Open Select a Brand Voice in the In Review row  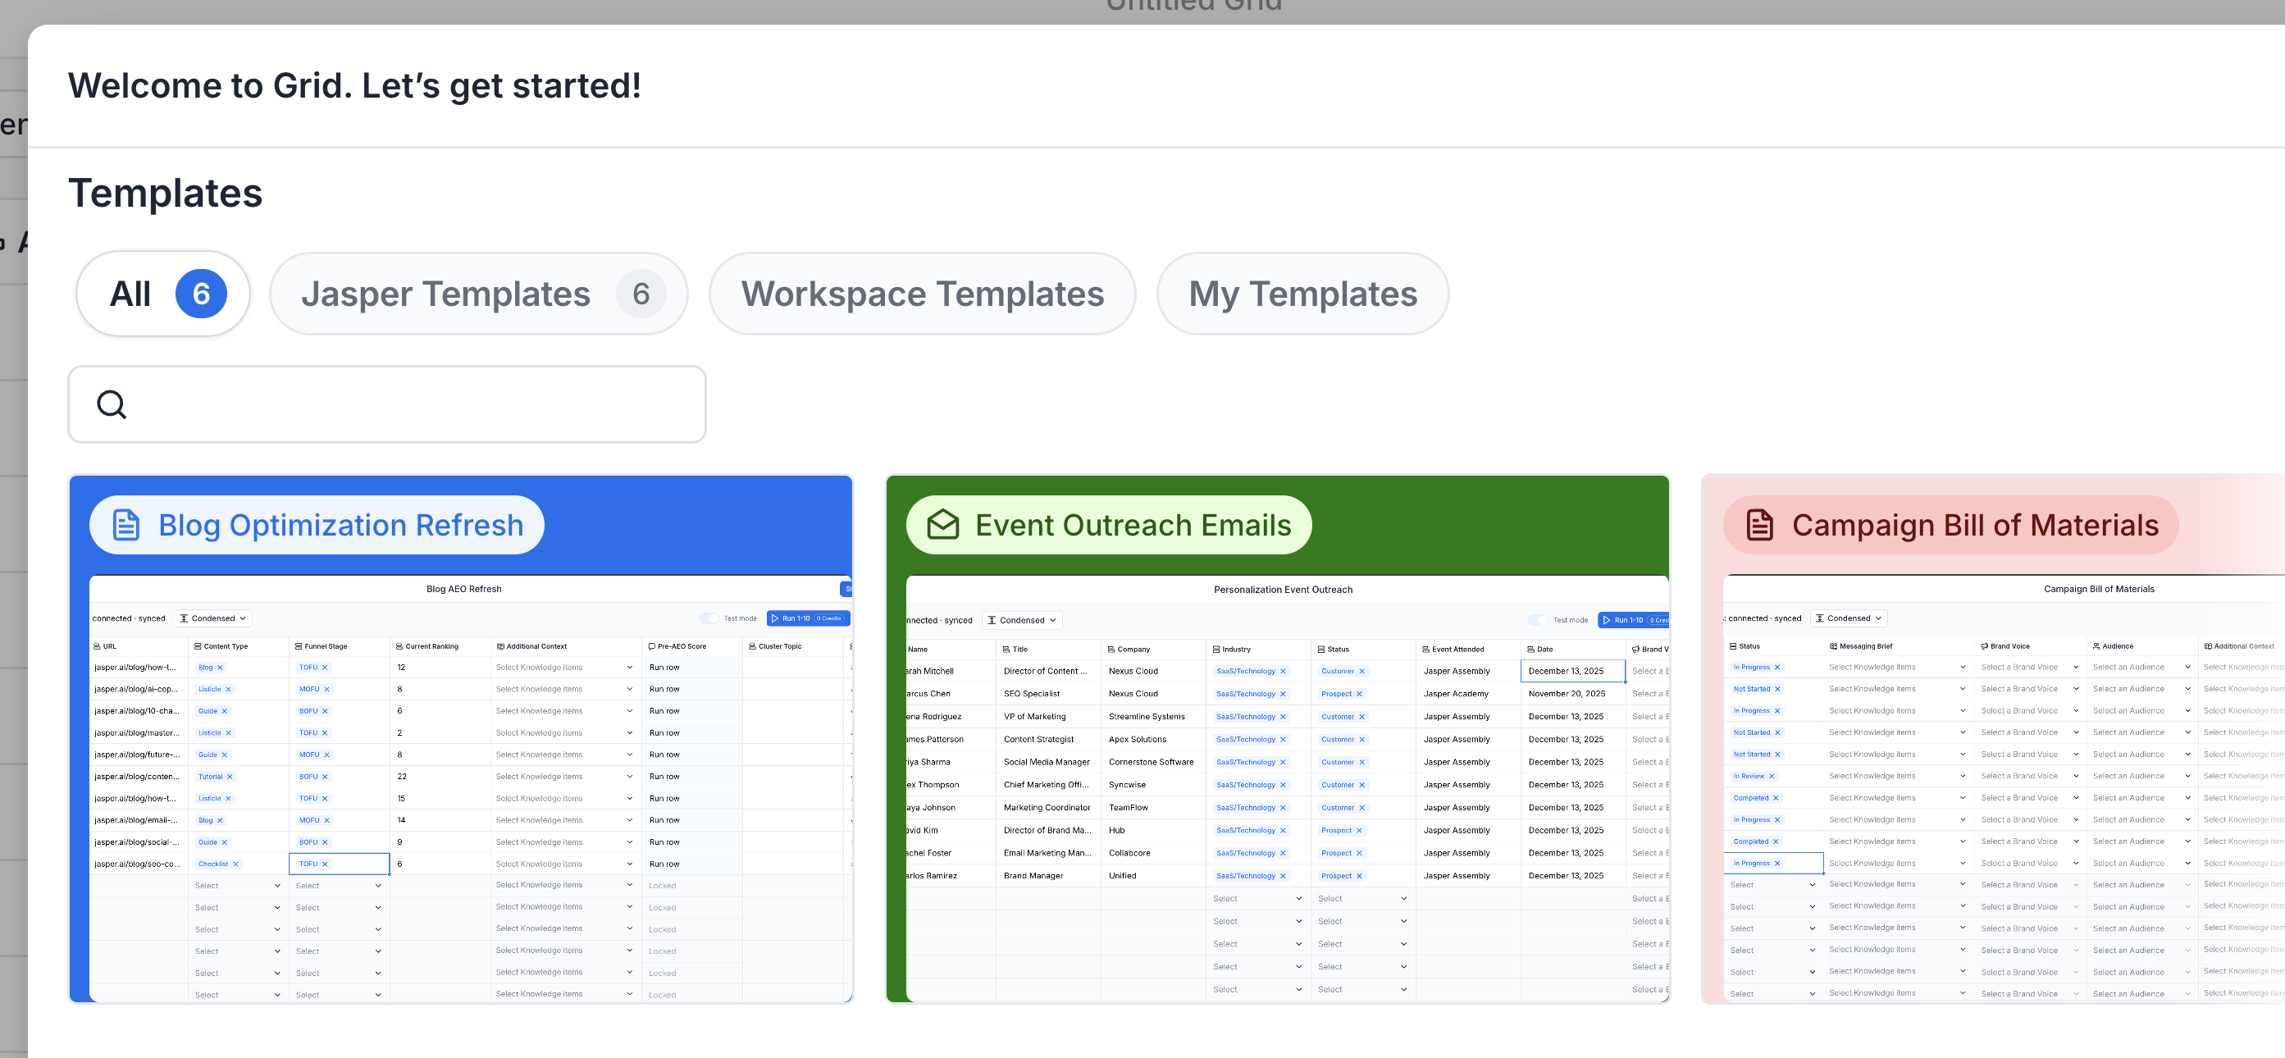coord(2030,776)
